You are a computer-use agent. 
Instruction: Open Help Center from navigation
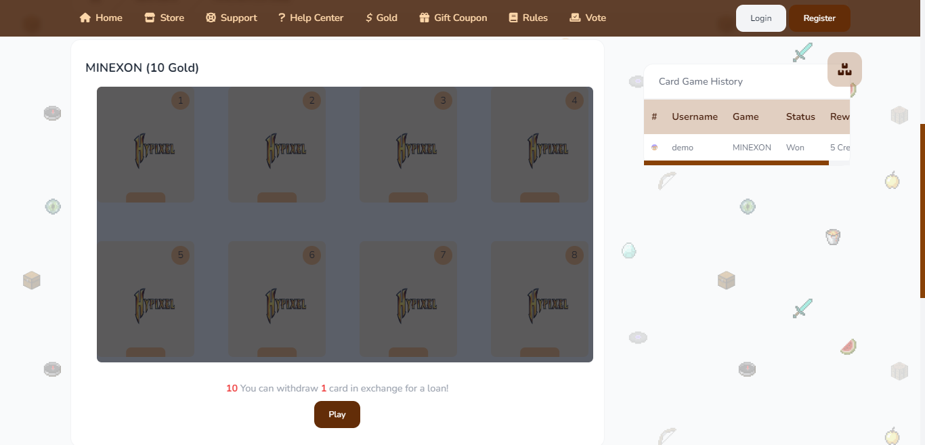pyautogui.click(x=311, y=18)
